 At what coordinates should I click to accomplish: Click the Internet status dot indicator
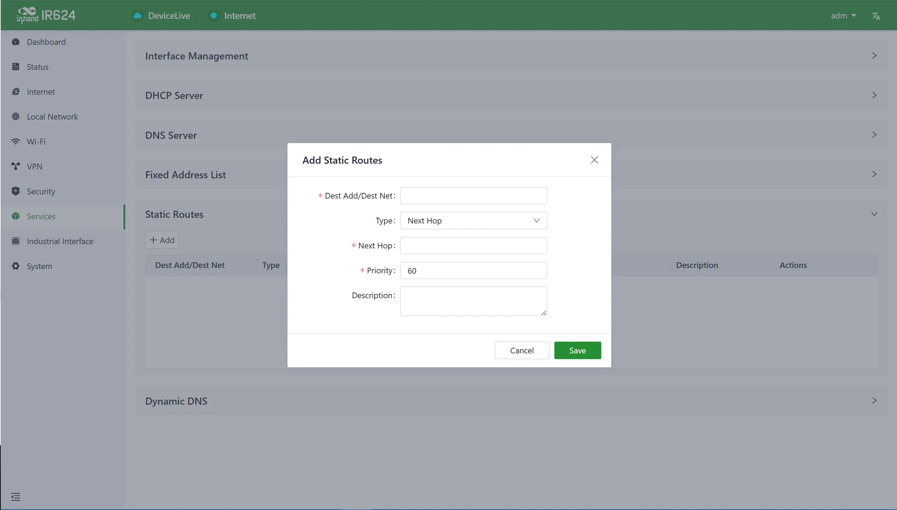click(214, 16)
